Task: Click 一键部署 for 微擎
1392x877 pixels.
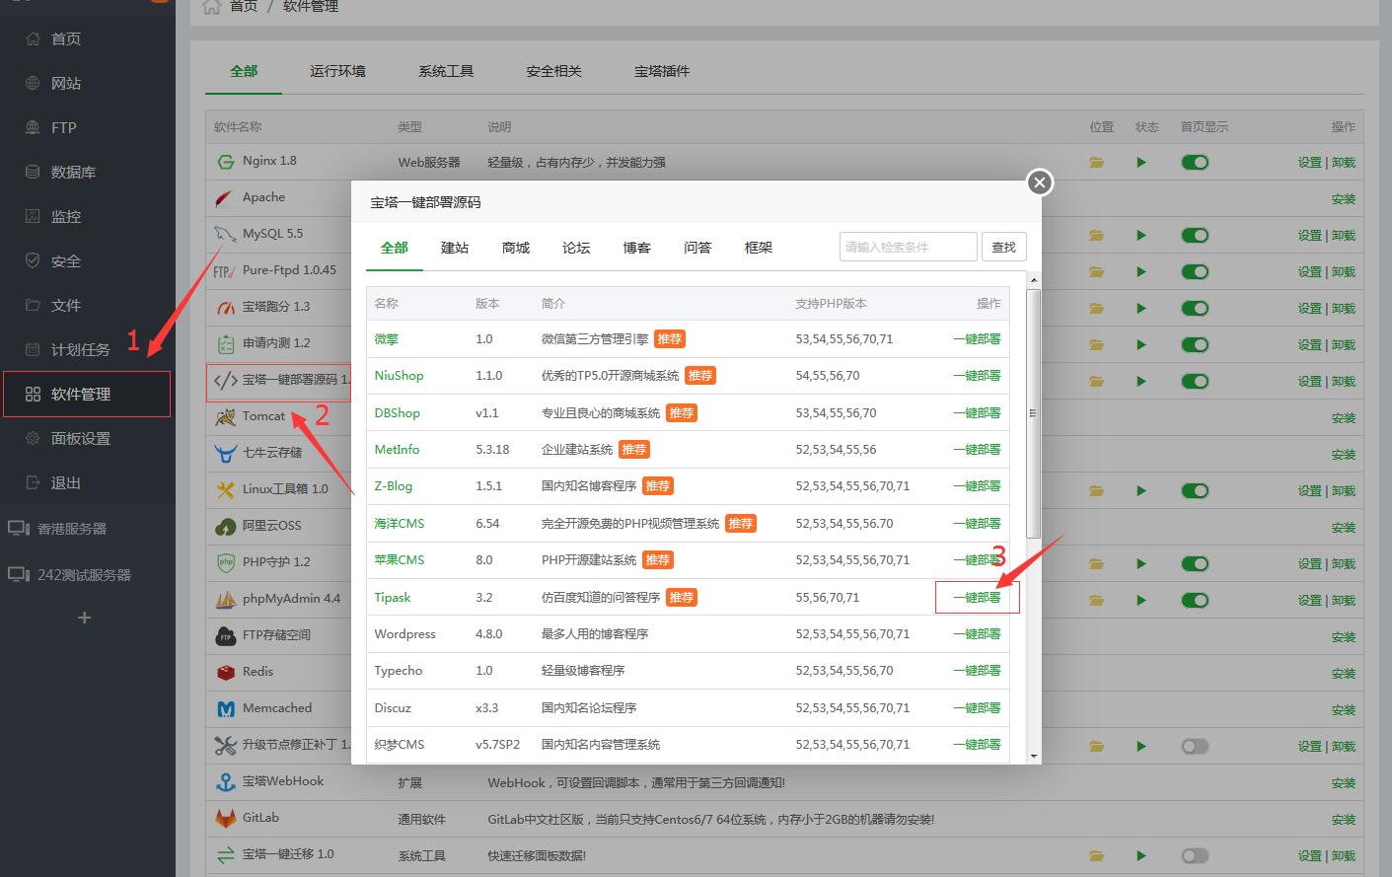Action: coord(977,338)
